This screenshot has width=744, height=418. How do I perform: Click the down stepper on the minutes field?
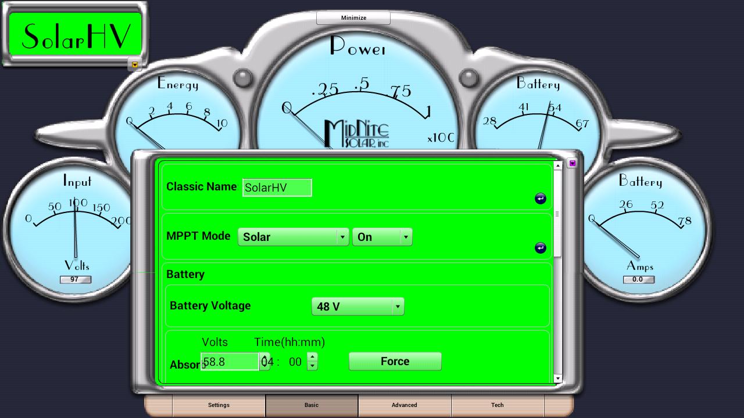(x=313, y=366)
